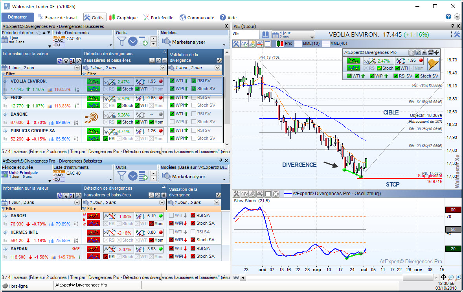Click the large bell alert in floating AtExpert panel
The image size is (463, 292).
tap(433, 64)
